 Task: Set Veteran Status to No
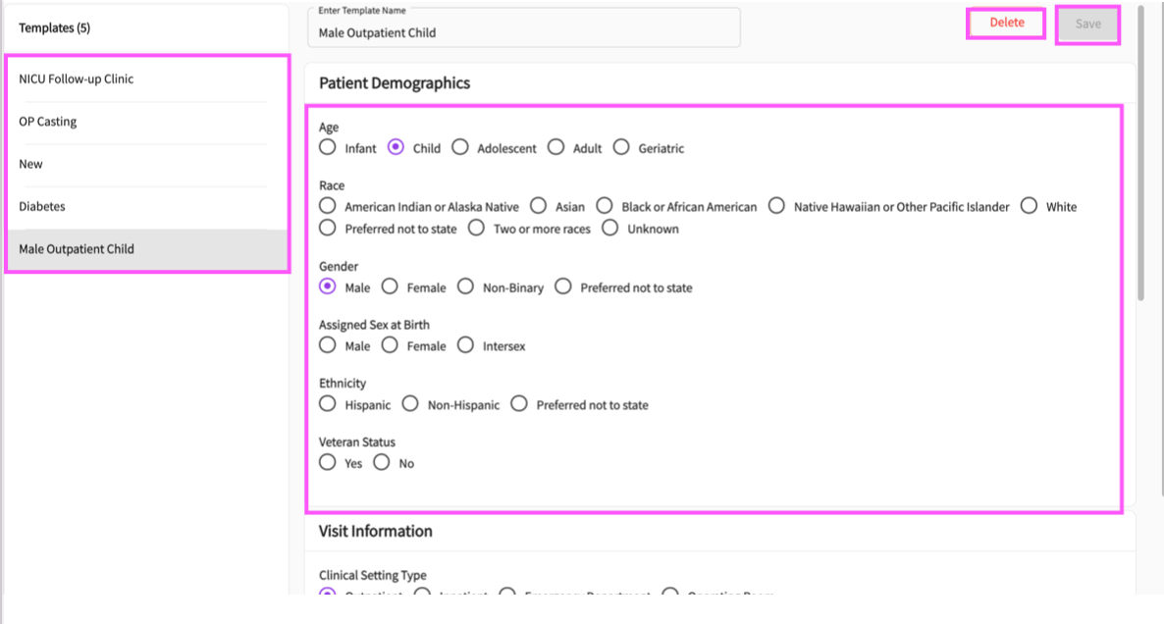pyautogui.click(x=382, y=462)
